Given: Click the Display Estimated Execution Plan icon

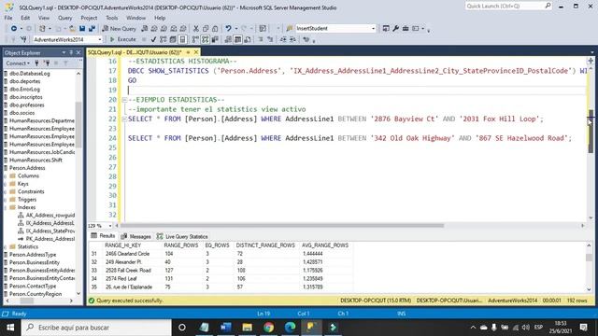Looking at the screenshot, I should point(163,39).
